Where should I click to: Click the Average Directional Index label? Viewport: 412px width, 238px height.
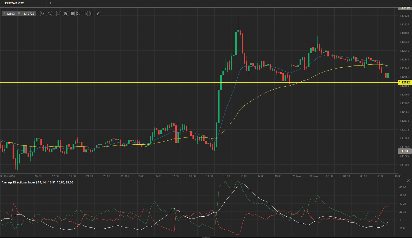[x=24, y=182]
